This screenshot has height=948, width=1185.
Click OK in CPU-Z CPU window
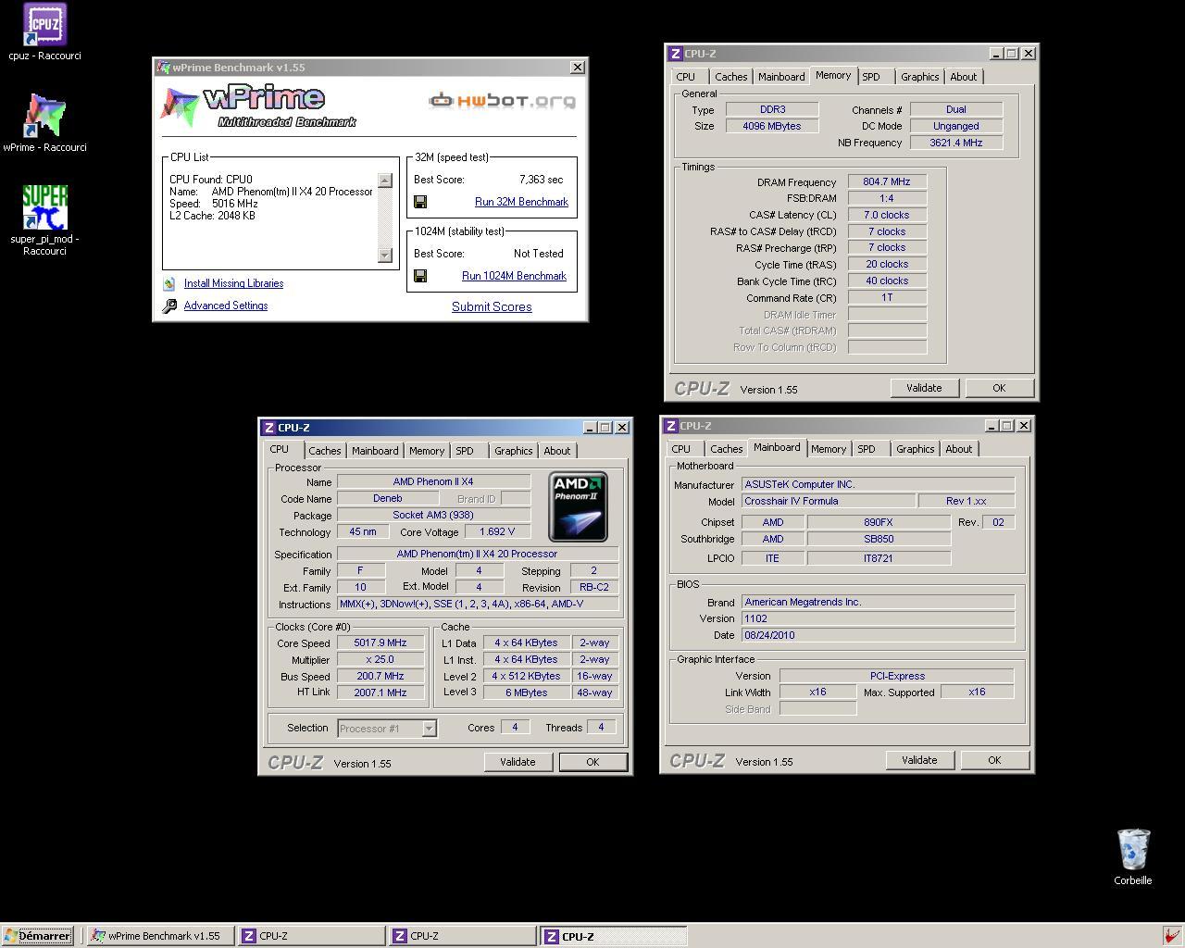(592, 762)
